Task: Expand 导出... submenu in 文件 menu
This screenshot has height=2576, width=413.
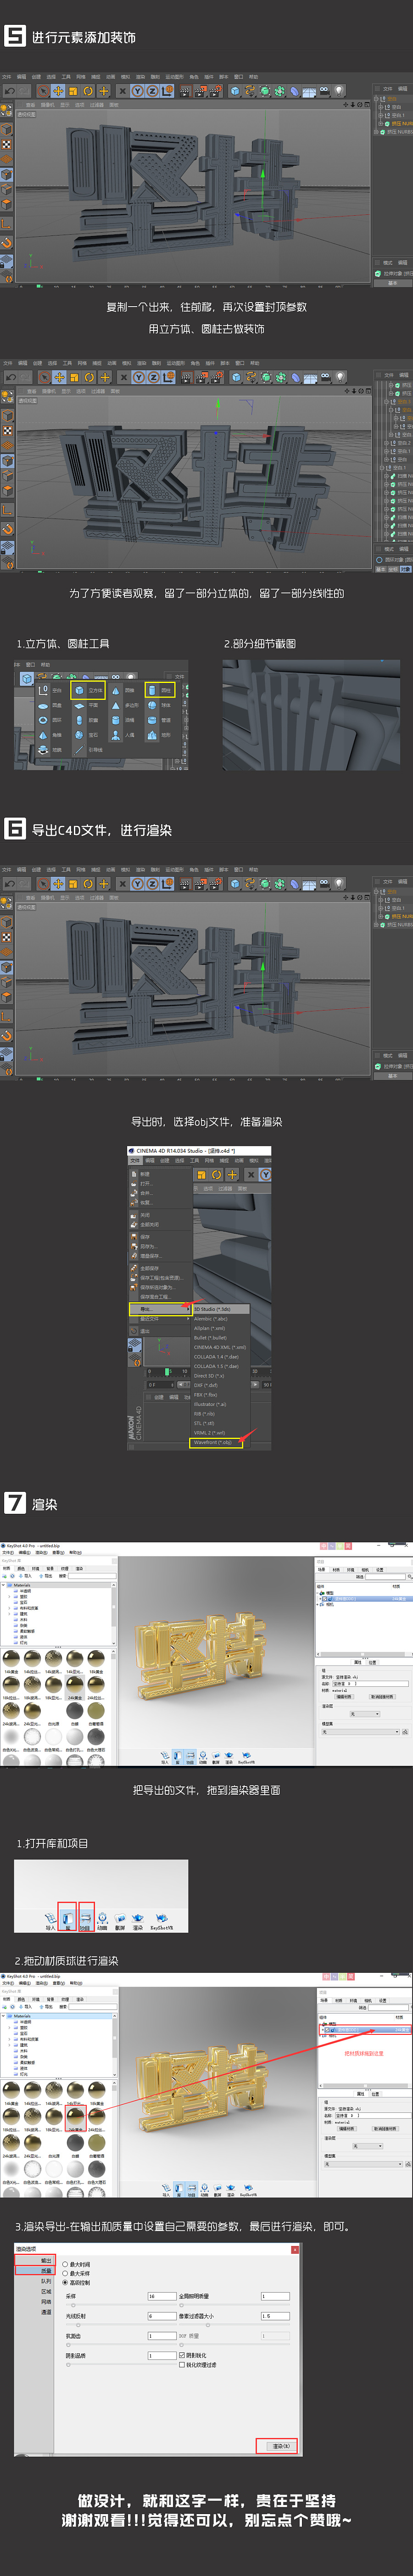Action: pyautogui.click(x=160, y=1309)
